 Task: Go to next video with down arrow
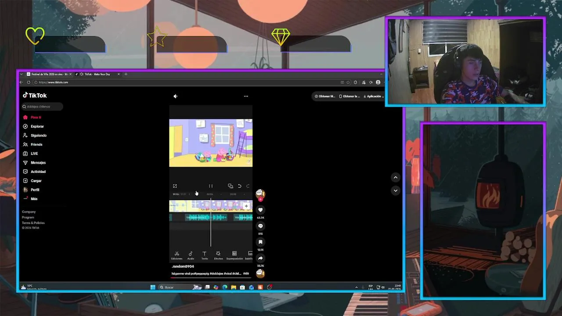coord(396,190)
